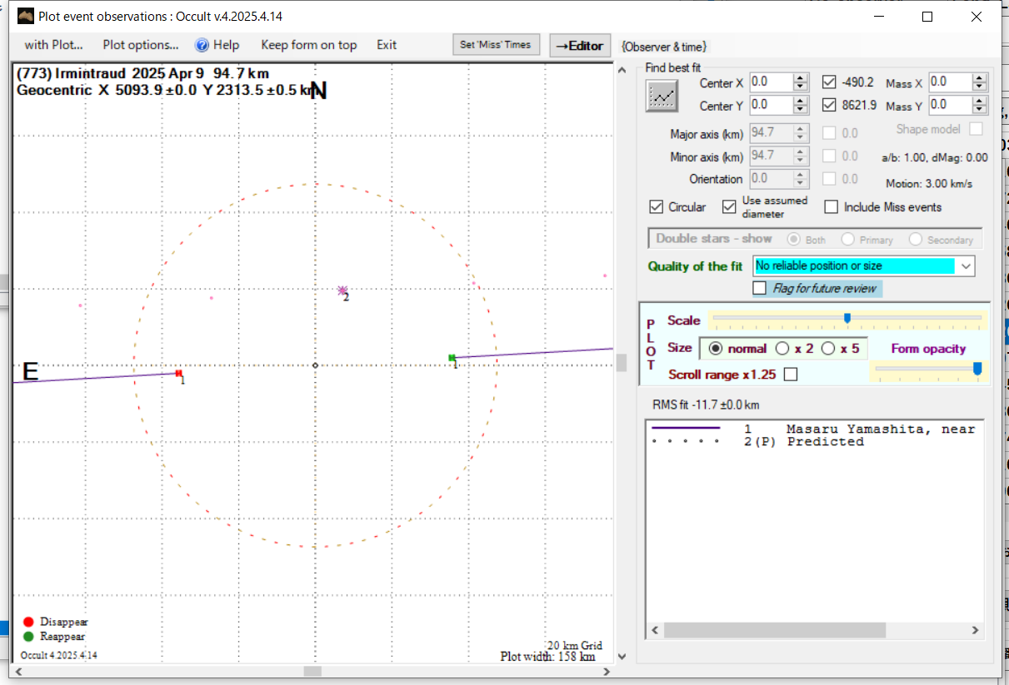Collapse the panel using top chevron arrow
Image resolution: width=1009 pixels, height=685 pixels.
[621, 70]
